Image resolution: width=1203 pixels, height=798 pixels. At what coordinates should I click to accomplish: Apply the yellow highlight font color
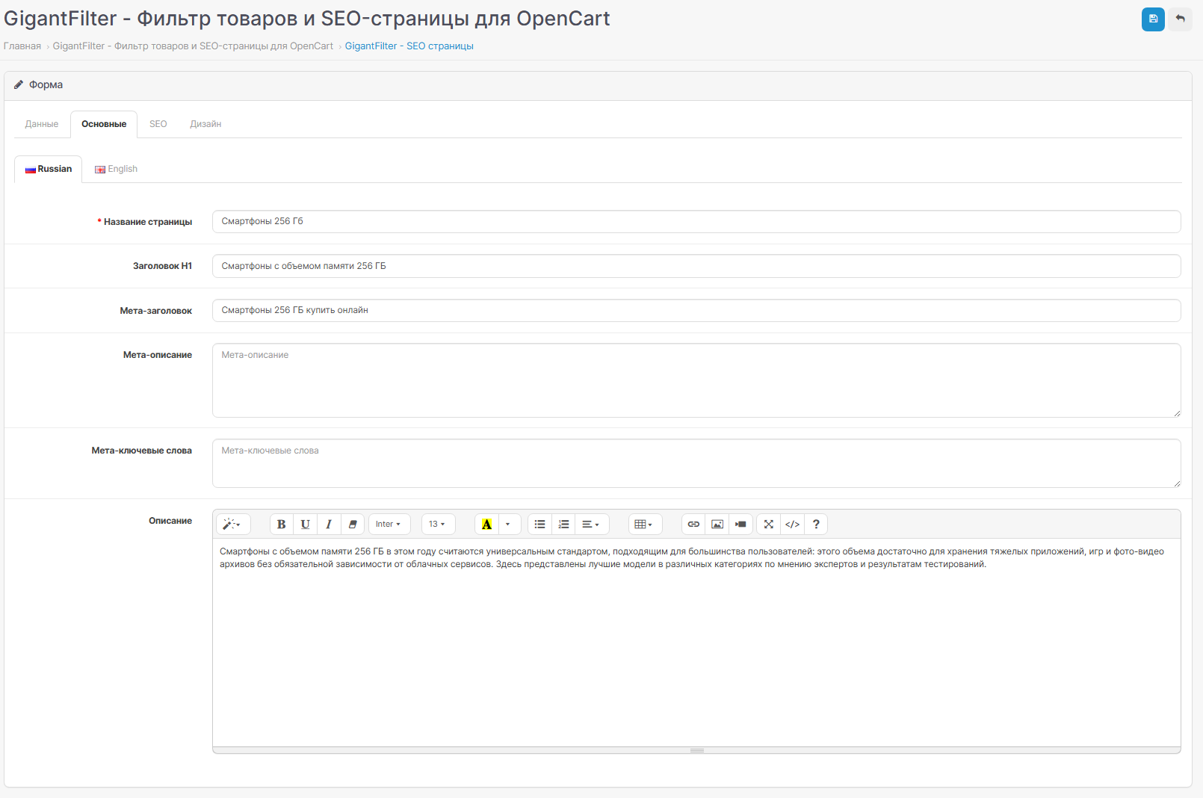tap(487, 525)
